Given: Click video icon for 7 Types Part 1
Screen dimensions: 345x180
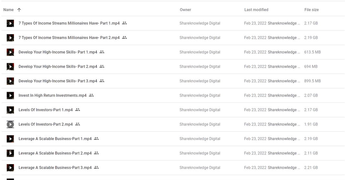Looking at the screenshot, I should point(10,23).
